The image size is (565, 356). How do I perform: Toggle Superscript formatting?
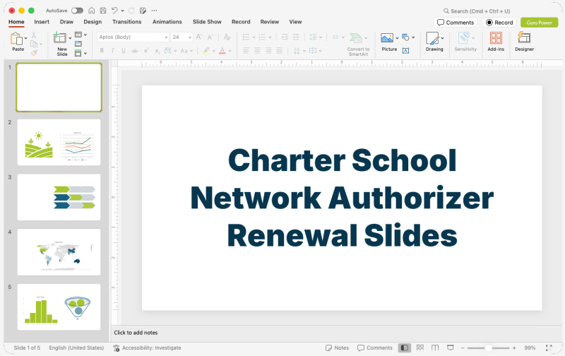146,51
